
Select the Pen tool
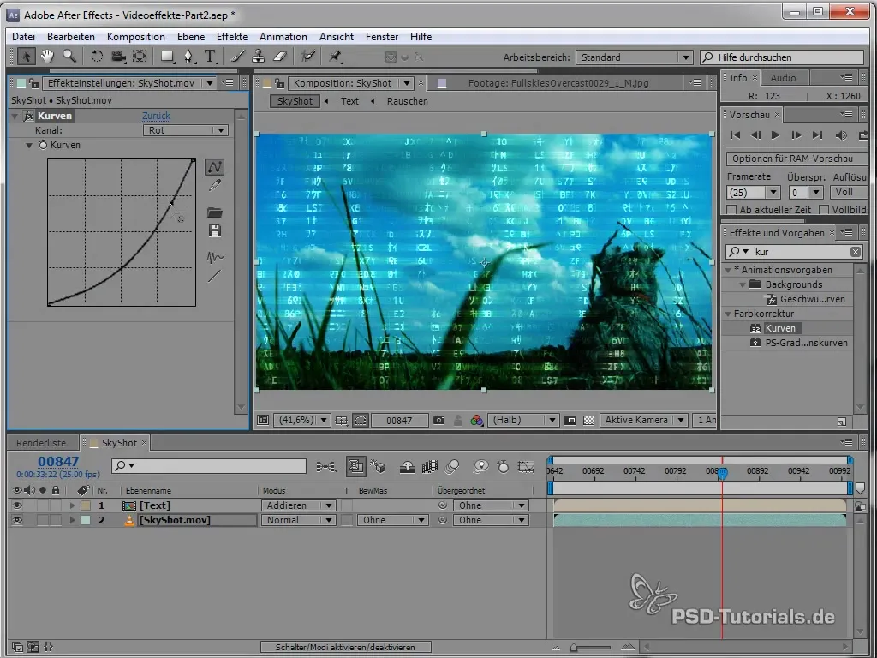pos(188,56)
